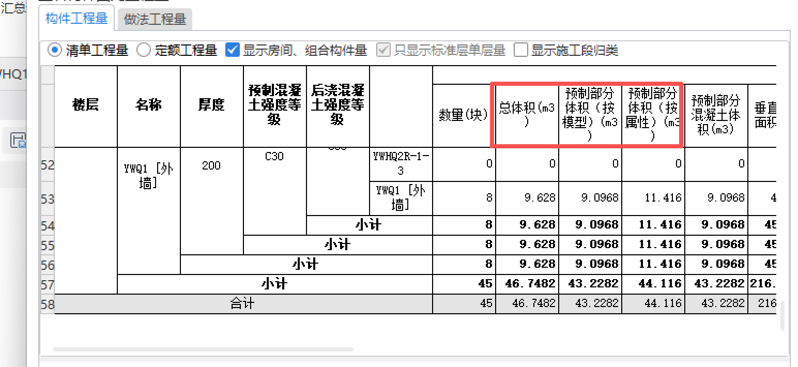798x367 pixels.
Task: Click the 只显示标准层单层量 checkbox
Action: (383, 50)
